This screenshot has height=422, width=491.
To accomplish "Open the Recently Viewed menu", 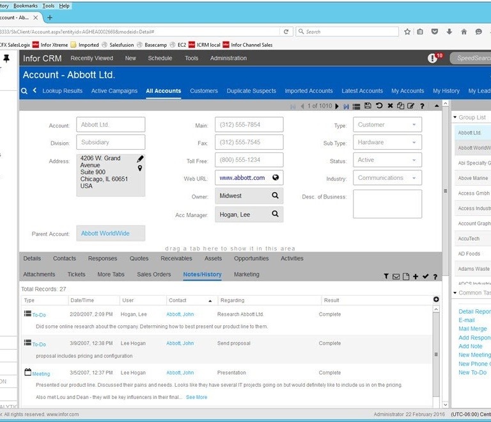I will (x=92, y=58).
